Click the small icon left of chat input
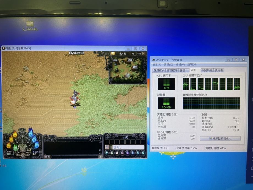 coord(107,147)
